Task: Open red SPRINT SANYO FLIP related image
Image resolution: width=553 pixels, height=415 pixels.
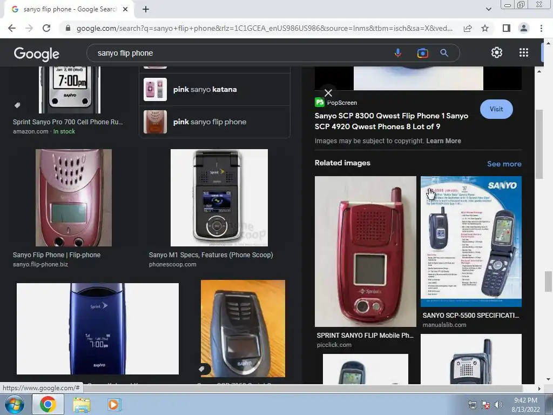Action: 366,251
